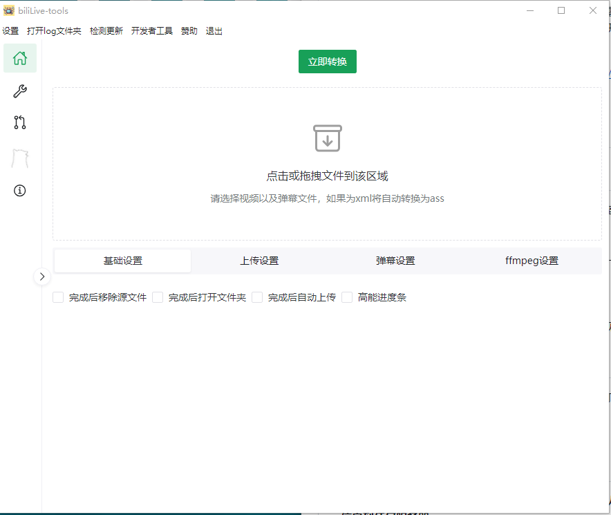Screen dimensions: 611x515
Task: Open the tools (wrench) panel in the sidebar
Action: (19, 91)
